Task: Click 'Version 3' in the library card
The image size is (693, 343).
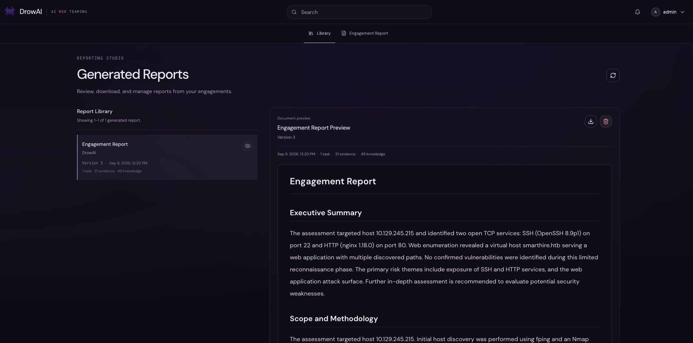Action: coord(92,163)
